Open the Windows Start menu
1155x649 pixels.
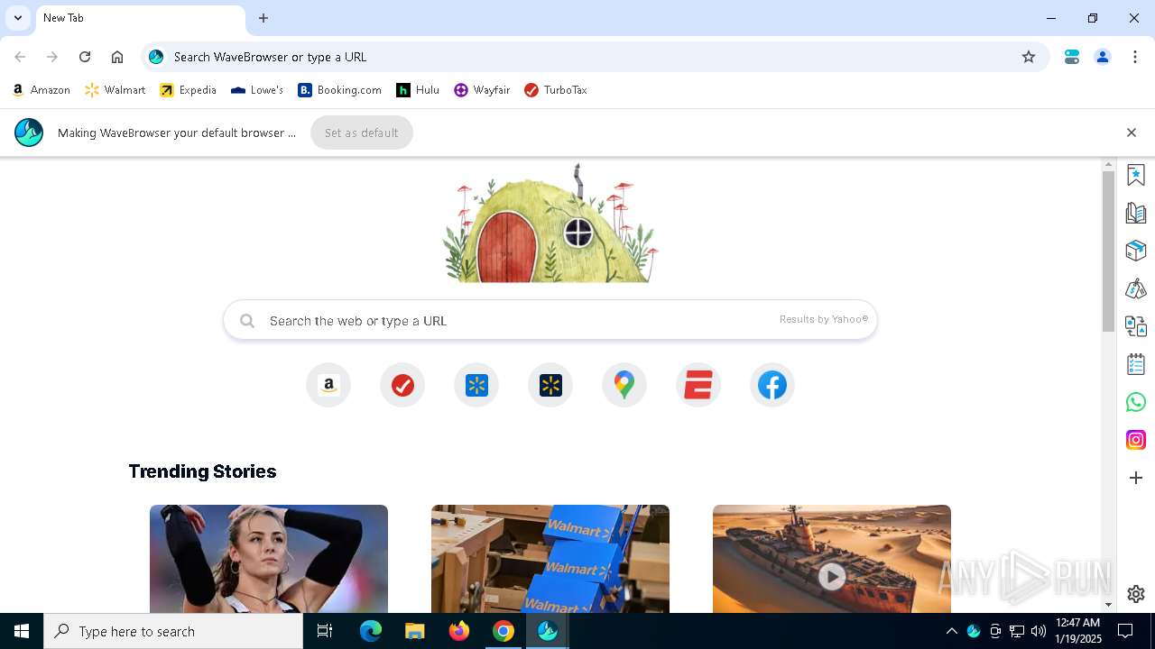[22, 631]
